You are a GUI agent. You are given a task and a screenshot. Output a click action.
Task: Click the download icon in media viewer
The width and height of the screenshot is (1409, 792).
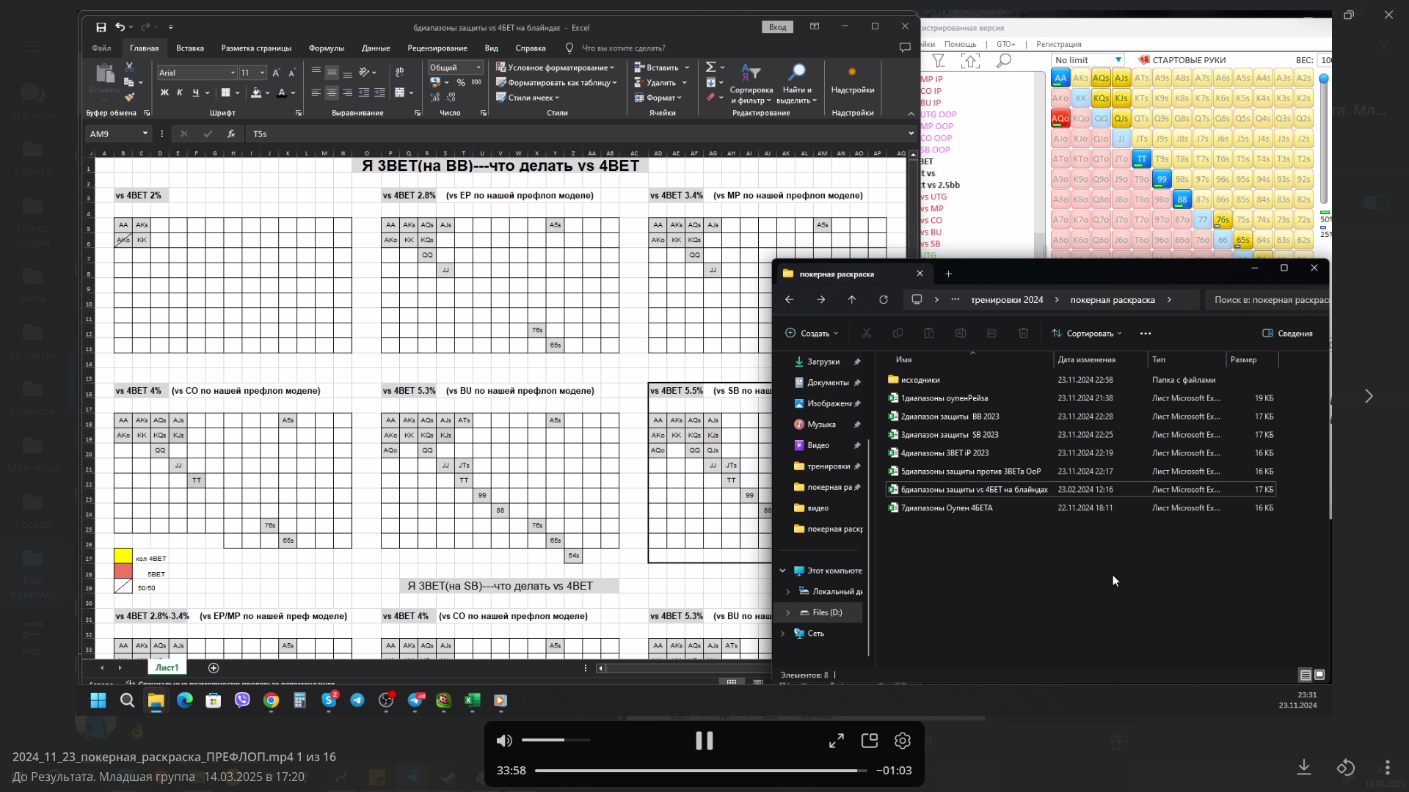(x=1304, y=767)
